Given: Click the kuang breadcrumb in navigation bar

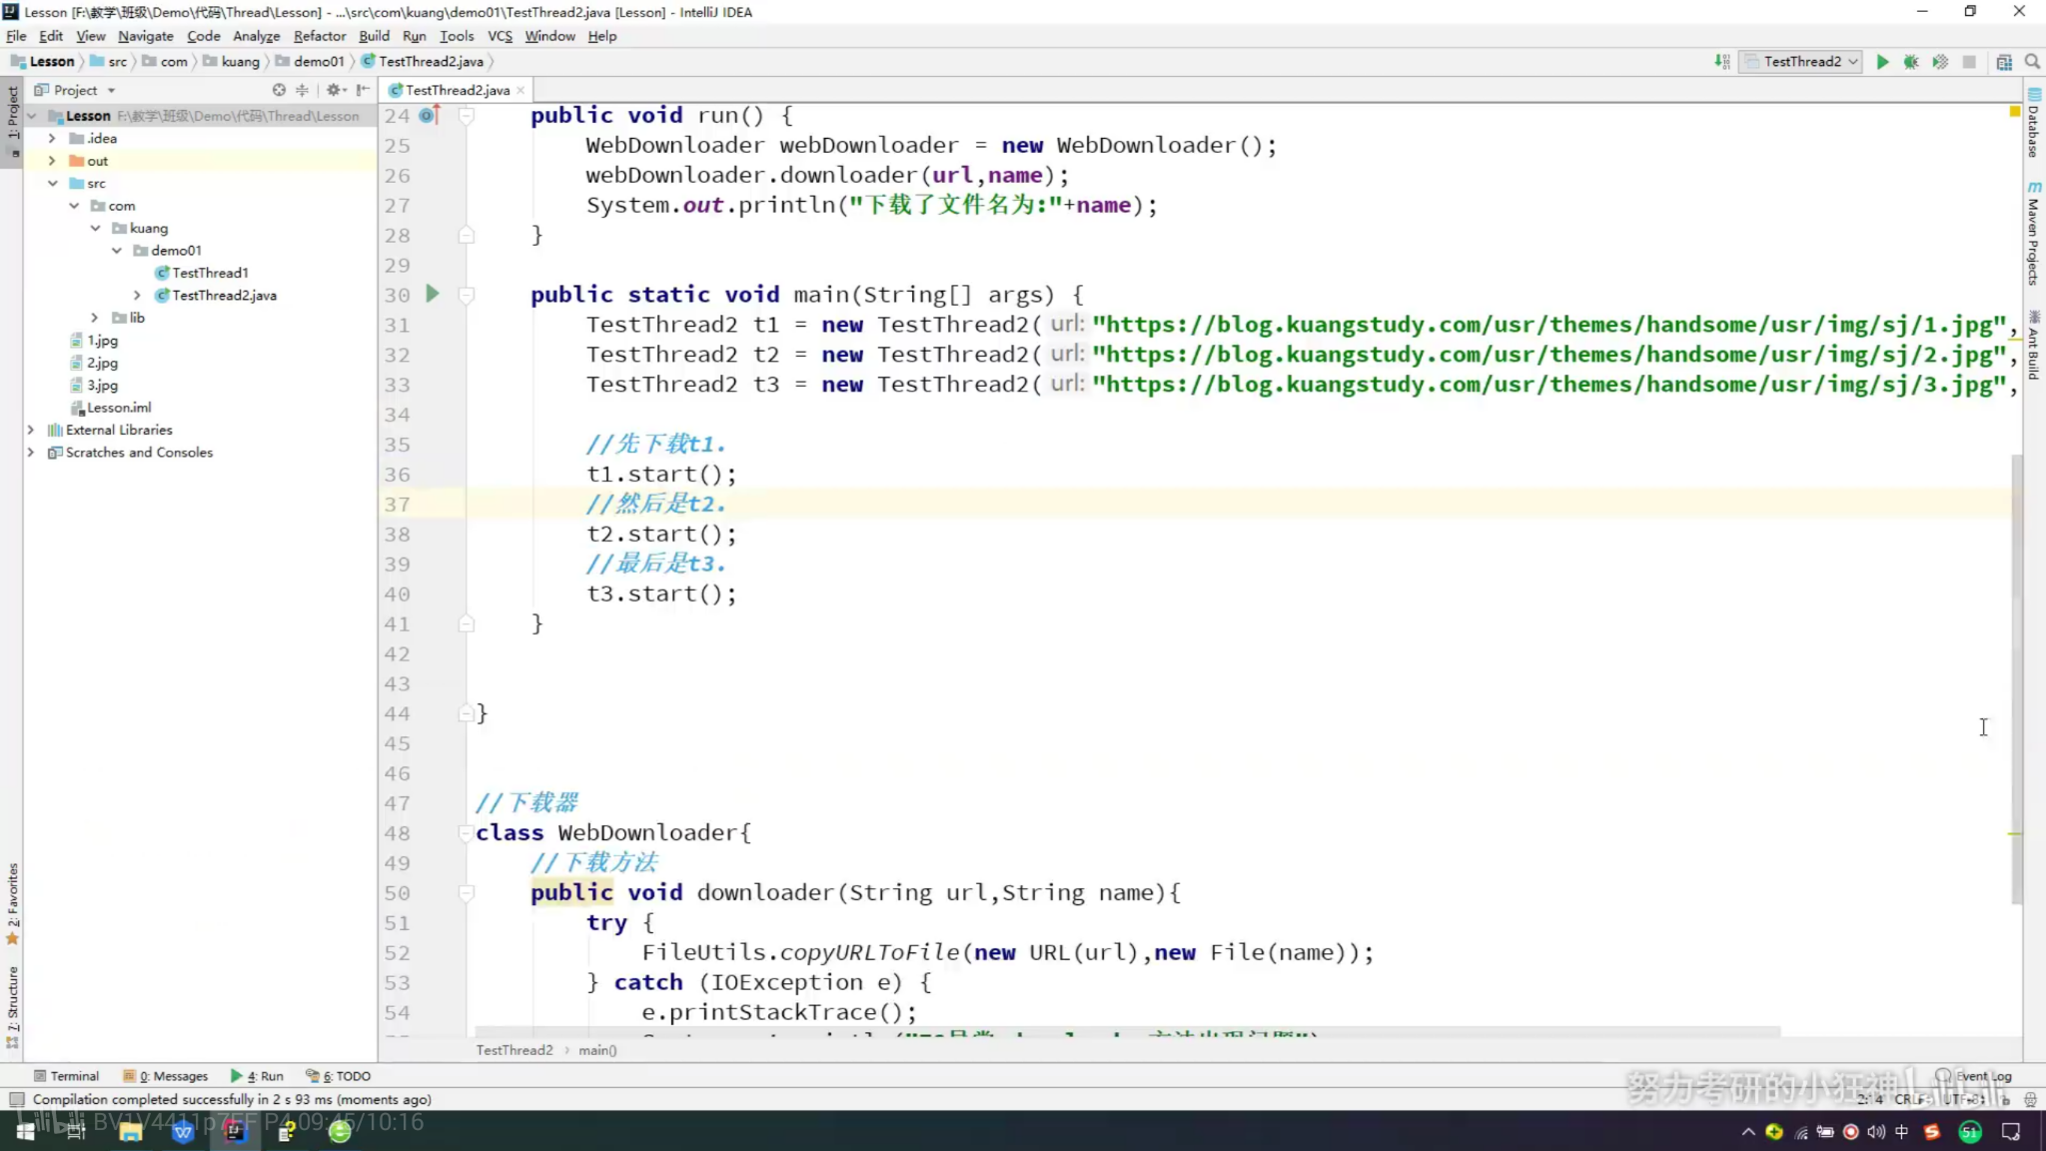Looking at the screenshot, I should pyautogui.click(x=232, y=62).
